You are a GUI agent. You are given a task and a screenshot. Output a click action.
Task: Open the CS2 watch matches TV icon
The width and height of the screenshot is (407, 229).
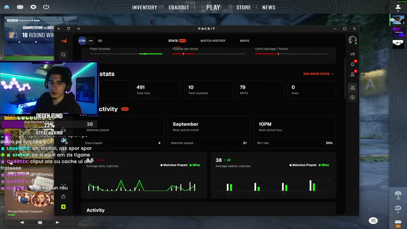tap(20, 7)
